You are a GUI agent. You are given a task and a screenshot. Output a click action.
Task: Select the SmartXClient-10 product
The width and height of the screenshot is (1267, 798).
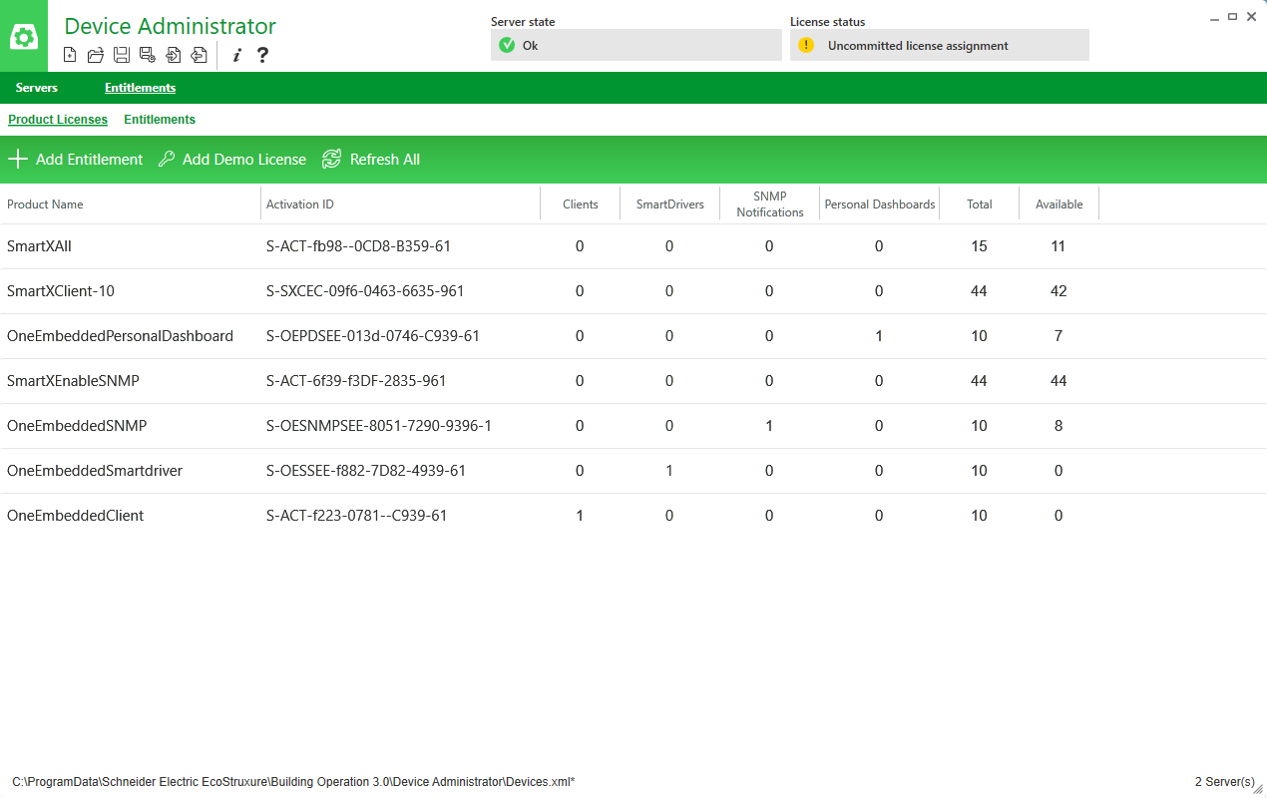(x=61, y=291)
